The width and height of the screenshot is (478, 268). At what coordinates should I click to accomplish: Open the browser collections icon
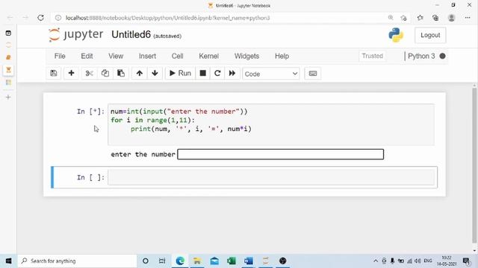pyautogui.click(x=435, y=18)
